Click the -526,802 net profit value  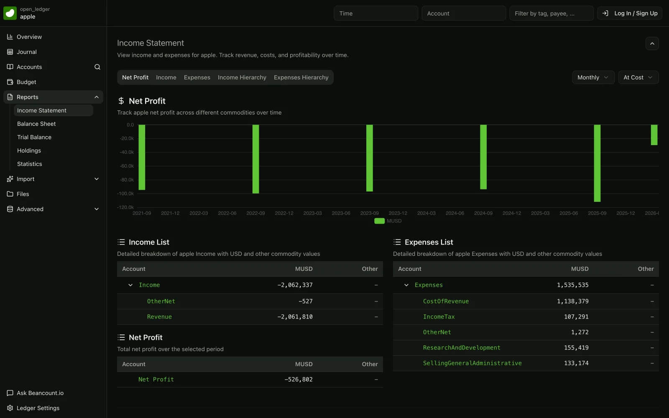[299, 380]
